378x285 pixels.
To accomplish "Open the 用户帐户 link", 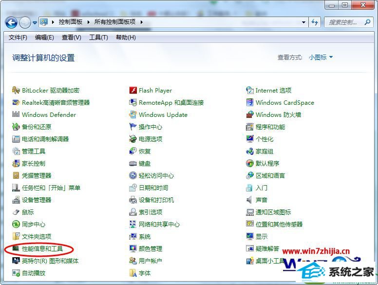I will point(151,261).
